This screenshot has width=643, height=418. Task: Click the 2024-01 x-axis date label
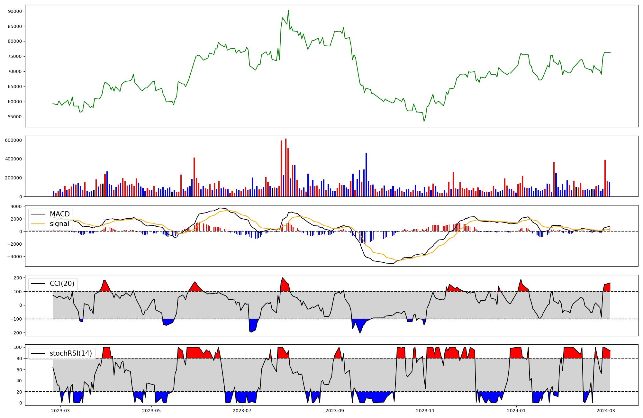516,411
